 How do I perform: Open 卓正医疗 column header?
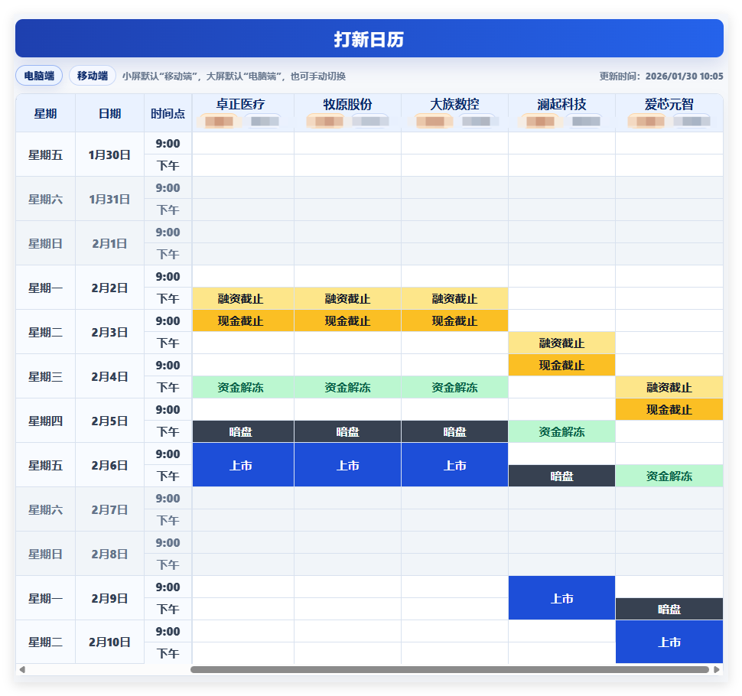pyautogui.click(x=240, y=104)
